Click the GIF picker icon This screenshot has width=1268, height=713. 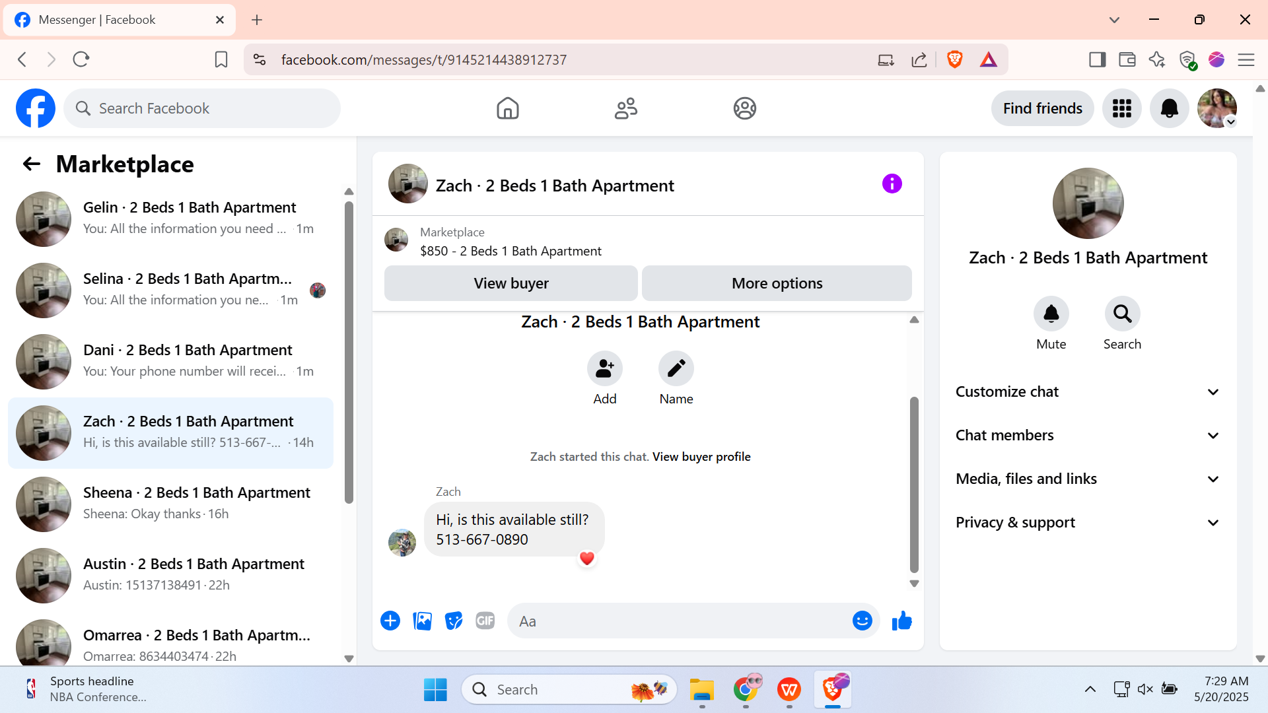485,621
